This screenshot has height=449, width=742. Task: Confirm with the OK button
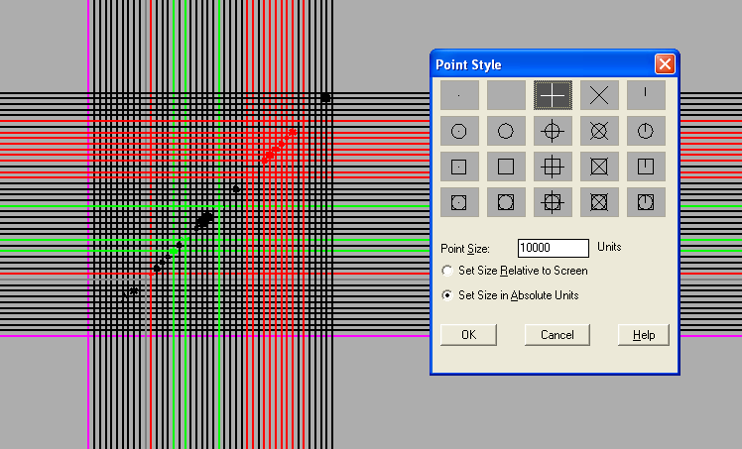[468, 335]
